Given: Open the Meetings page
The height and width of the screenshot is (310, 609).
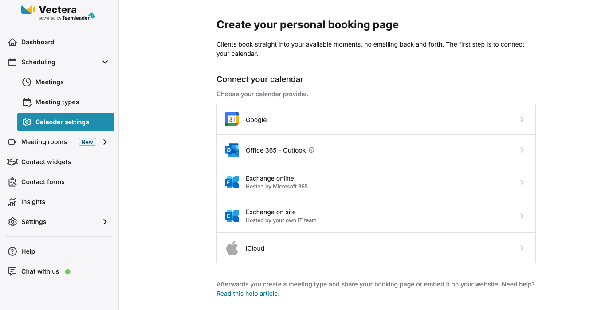Looking at the screenshot, I should click(49, 82).
